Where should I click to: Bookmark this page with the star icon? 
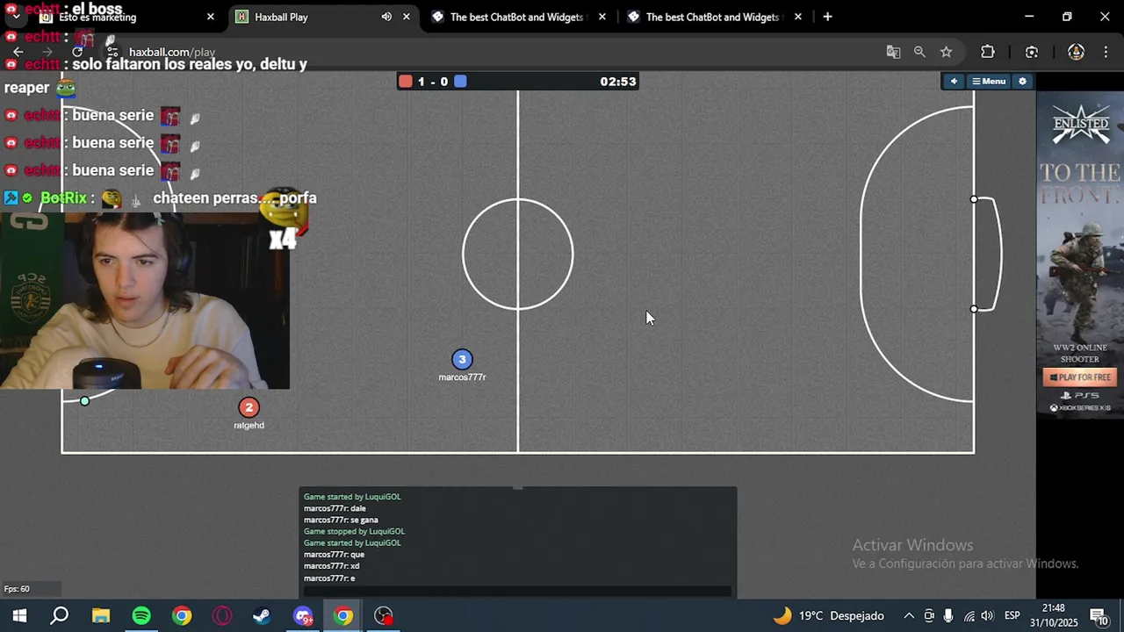(x=946, y=52)
